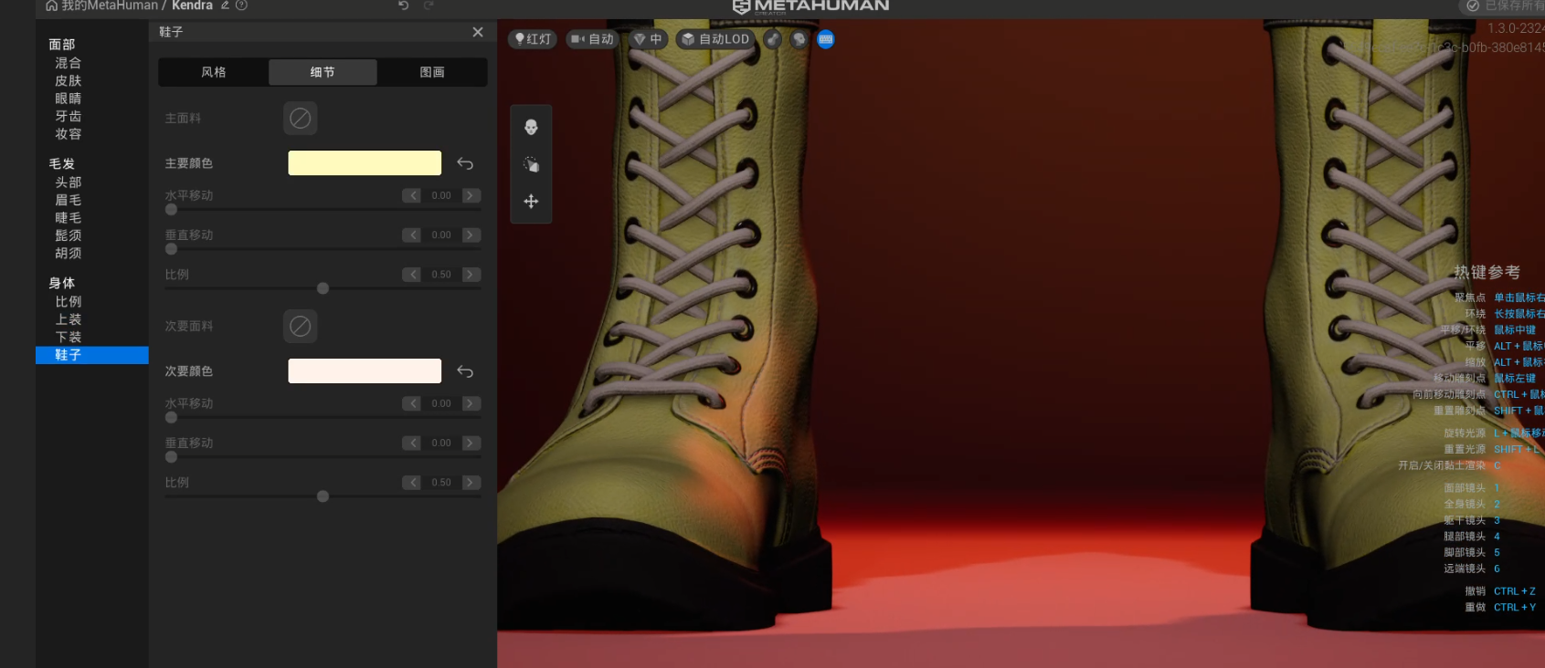Decrease the primary 比例 value
The width and height of the screenshot is (1545, 668).
[x=412, y=274]
